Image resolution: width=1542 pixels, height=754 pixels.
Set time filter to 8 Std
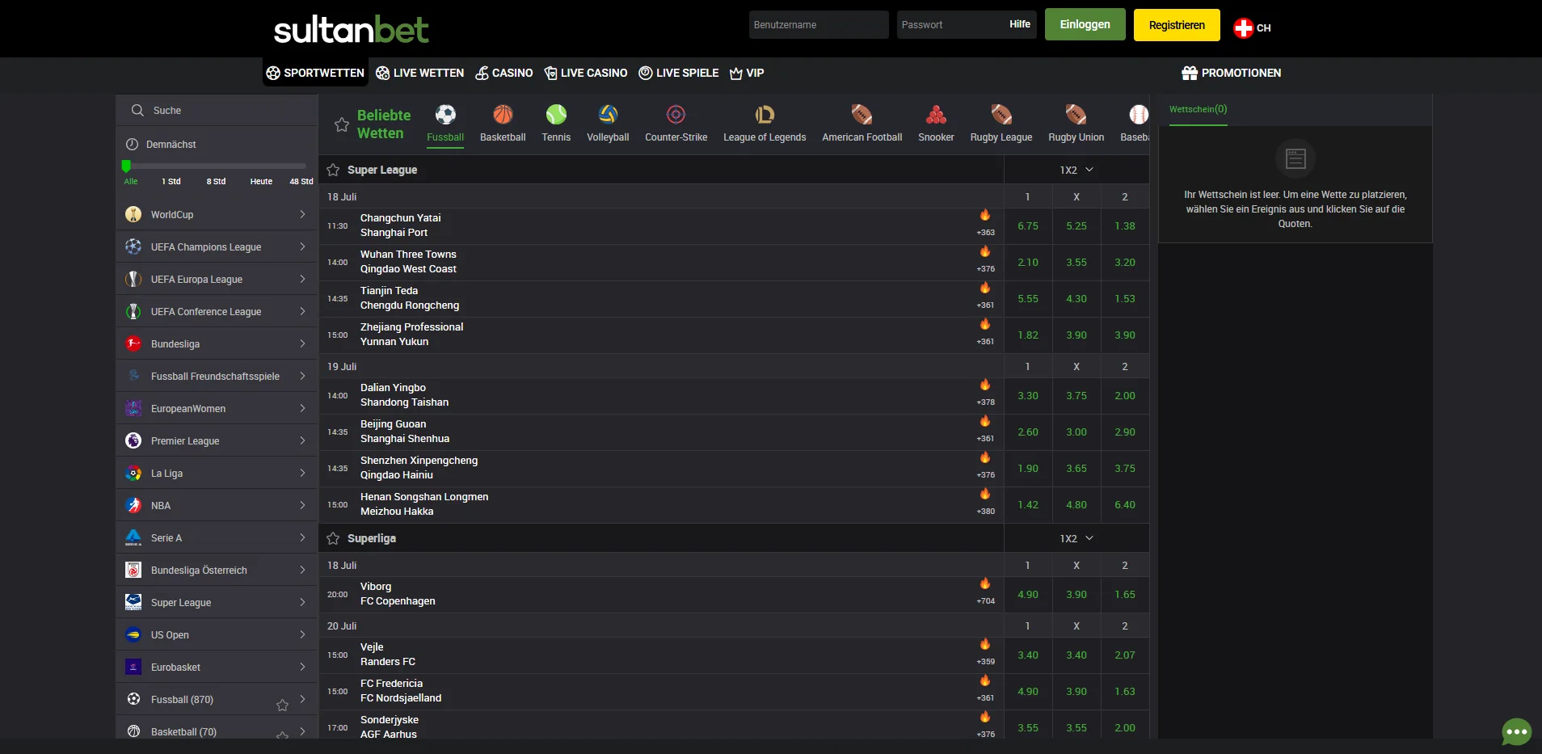click(216, 181)
